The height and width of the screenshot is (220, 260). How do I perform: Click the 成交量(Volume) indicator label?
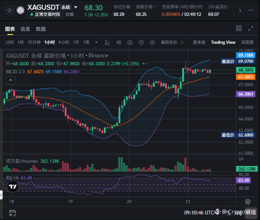[x=22, y=161]
